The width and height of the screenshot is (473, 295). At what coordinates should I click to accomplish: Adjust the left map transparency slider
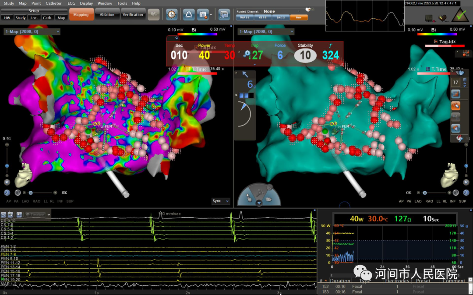pos(30,192)
